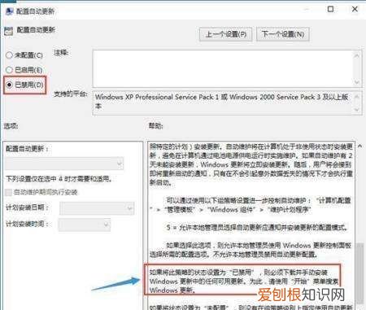Select the 已禁用(D) radio button
This screenshot has width=366, height=310.
pos(9,85)
